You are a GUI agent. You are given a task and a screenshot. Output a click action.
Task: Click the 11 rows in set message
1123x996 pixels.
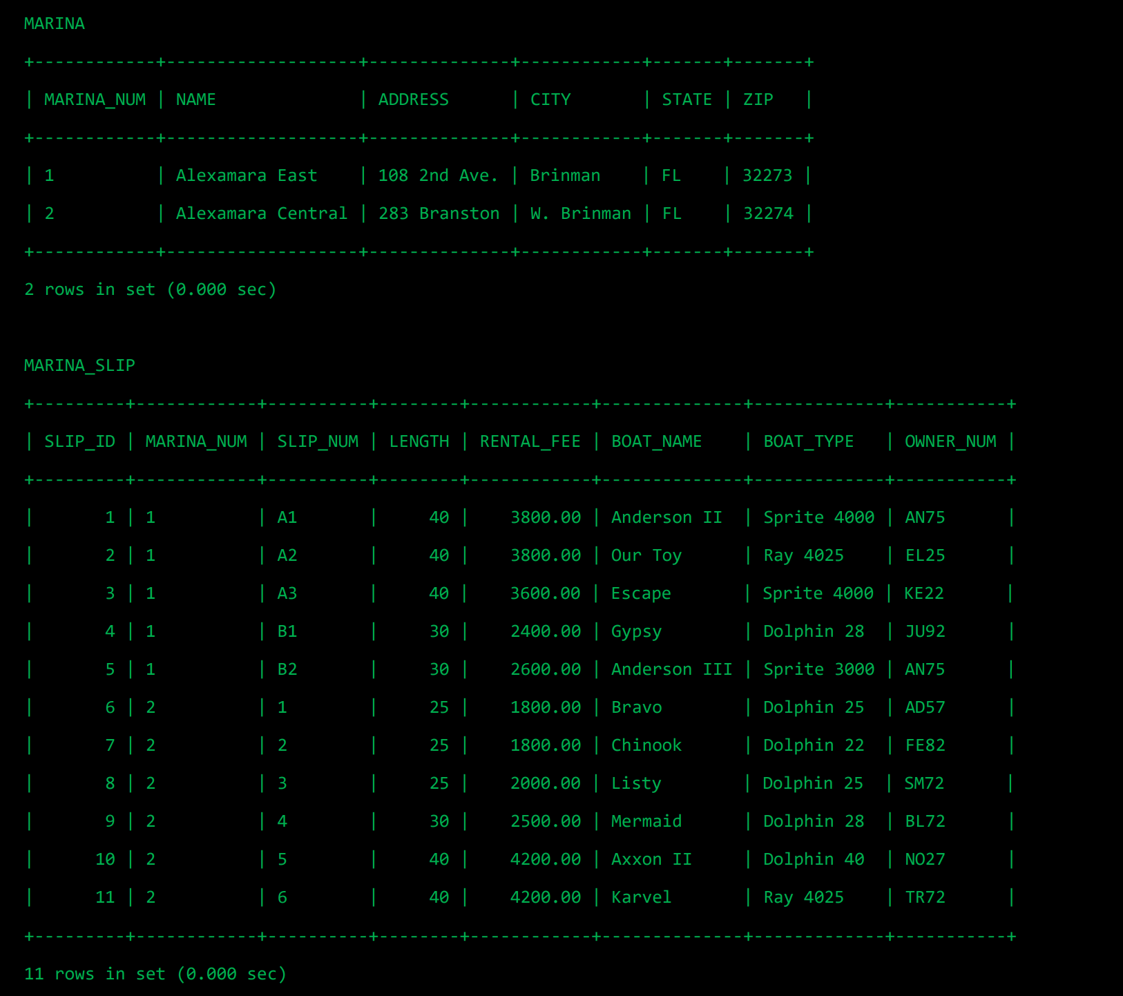point(155,973)
